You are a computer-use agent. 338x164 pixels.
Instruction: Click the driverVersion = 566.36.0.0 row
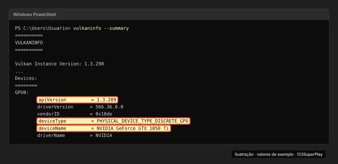(x=80, y=107)
